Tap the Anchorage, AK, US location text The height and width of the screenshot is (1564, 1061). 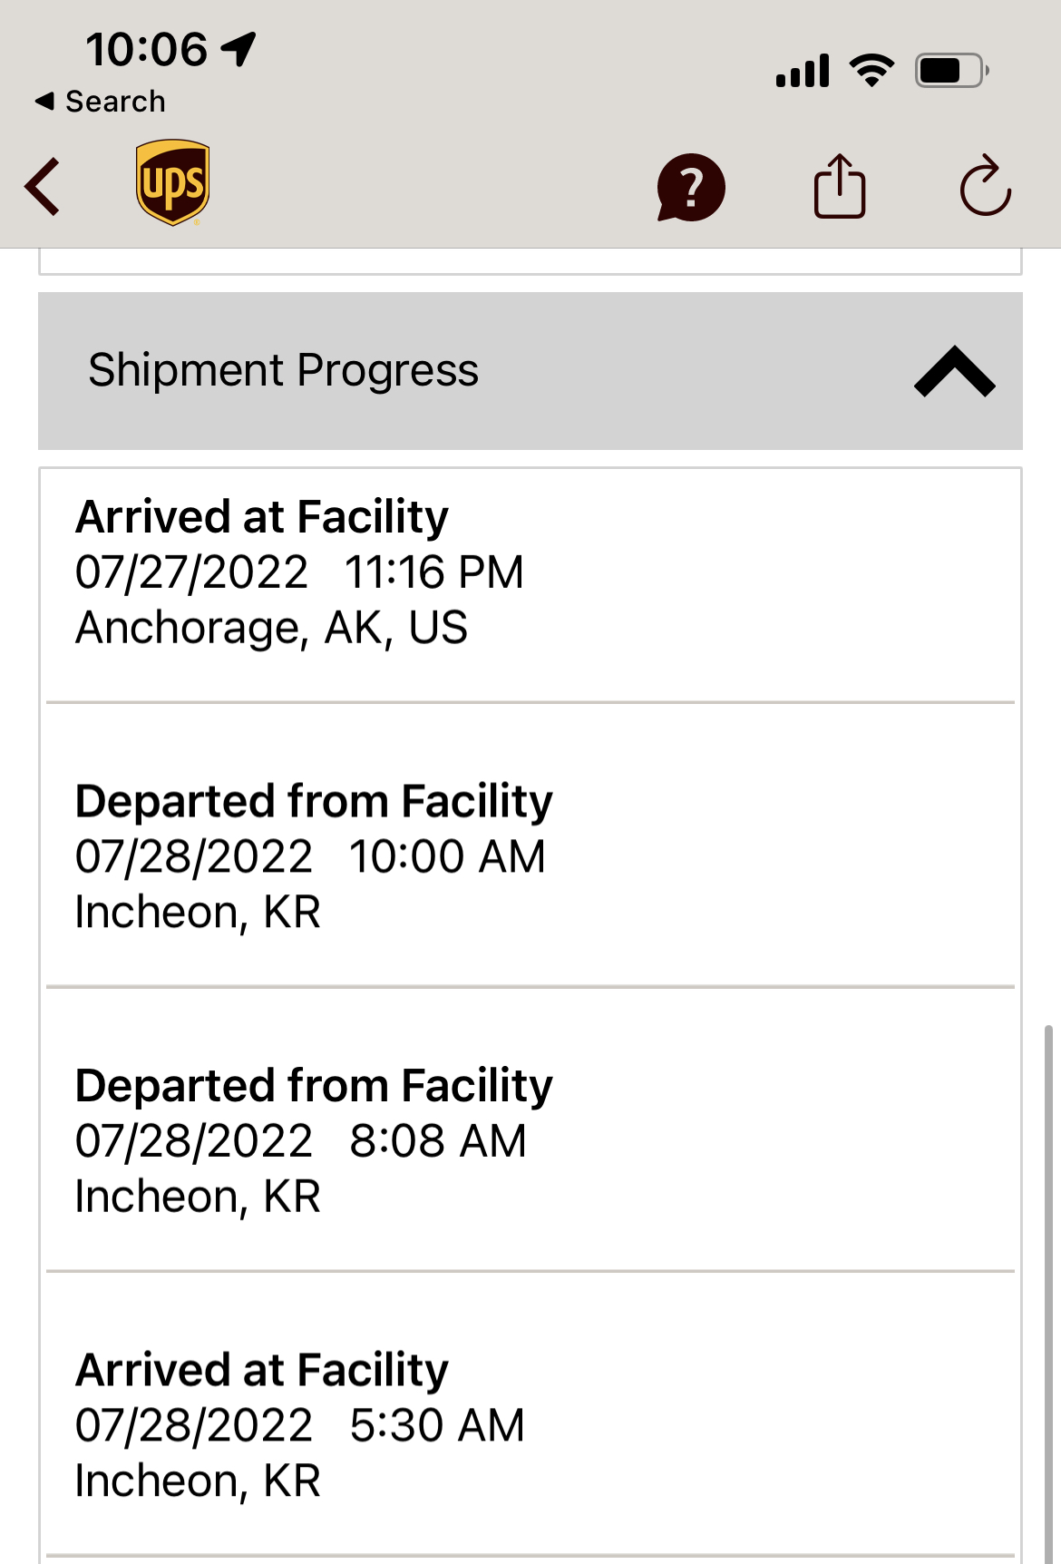tap(271, 628)
